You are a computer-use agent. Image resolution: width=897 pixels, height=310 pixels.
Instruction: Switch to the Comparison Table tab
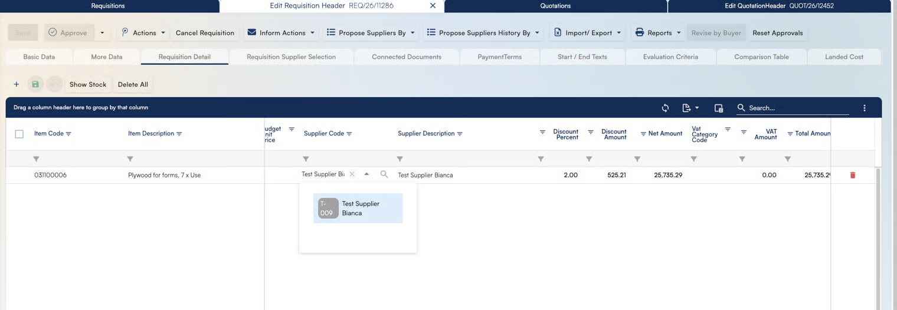pos(761,57)
